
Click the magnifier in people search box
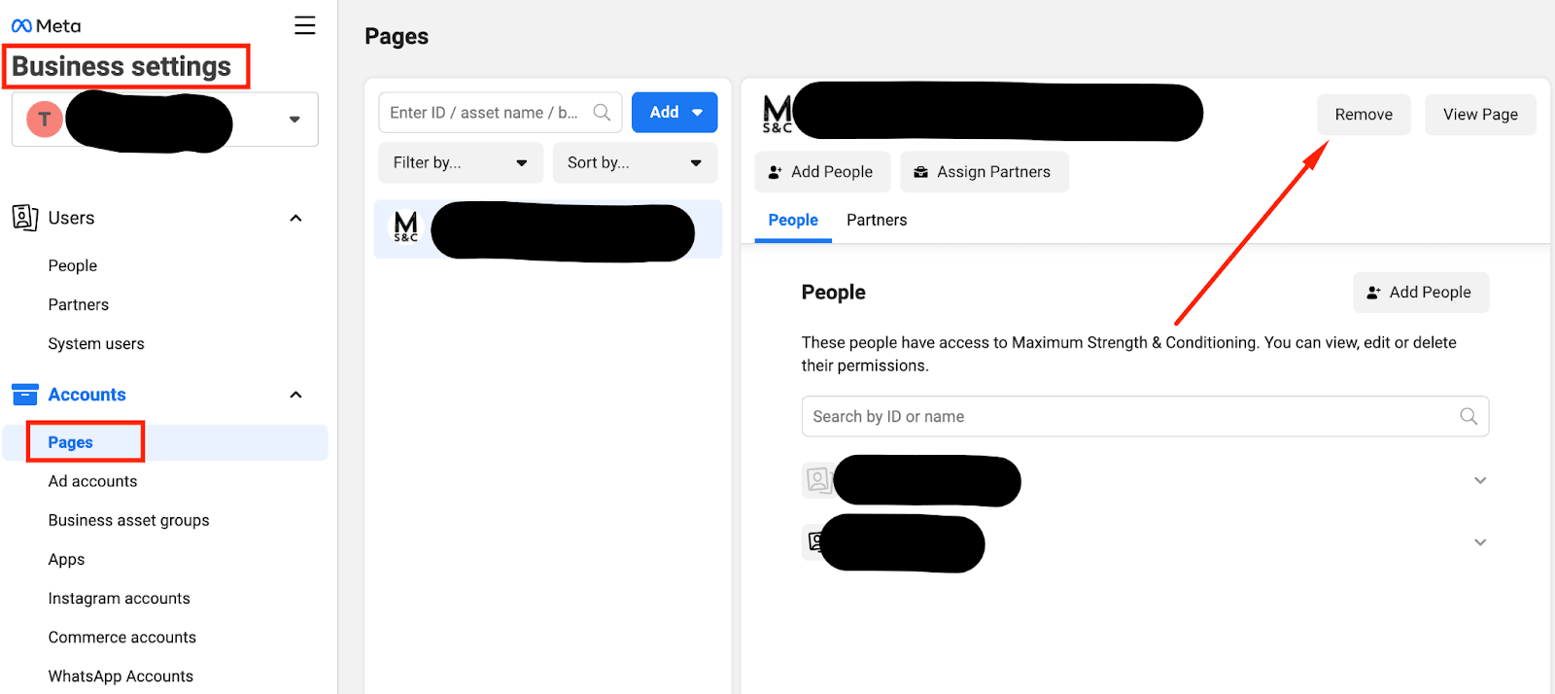pyautogui.click(x=1468, y=416)
